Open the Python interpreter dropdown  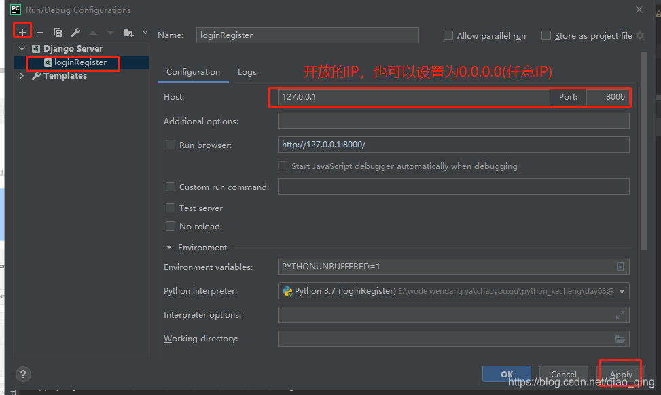pos(622,291)
